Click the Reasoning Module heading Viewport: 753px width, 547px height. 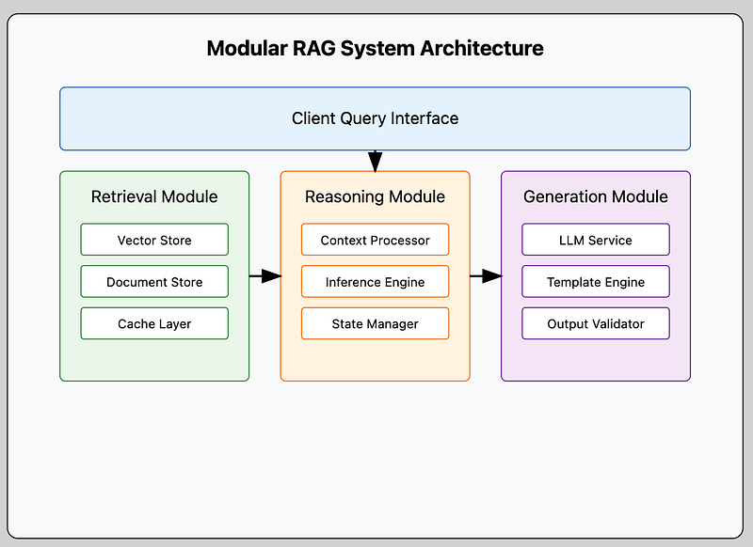tap(375, 196)
